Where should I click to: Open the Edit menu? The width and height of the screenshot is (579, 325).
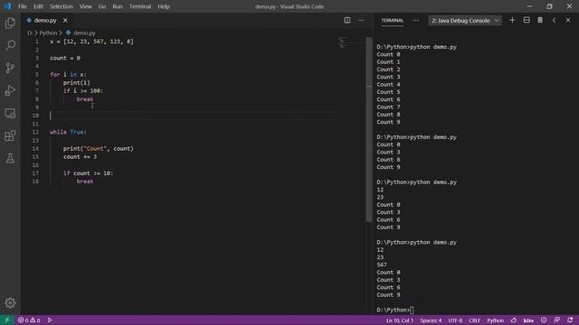click(38, 6)
